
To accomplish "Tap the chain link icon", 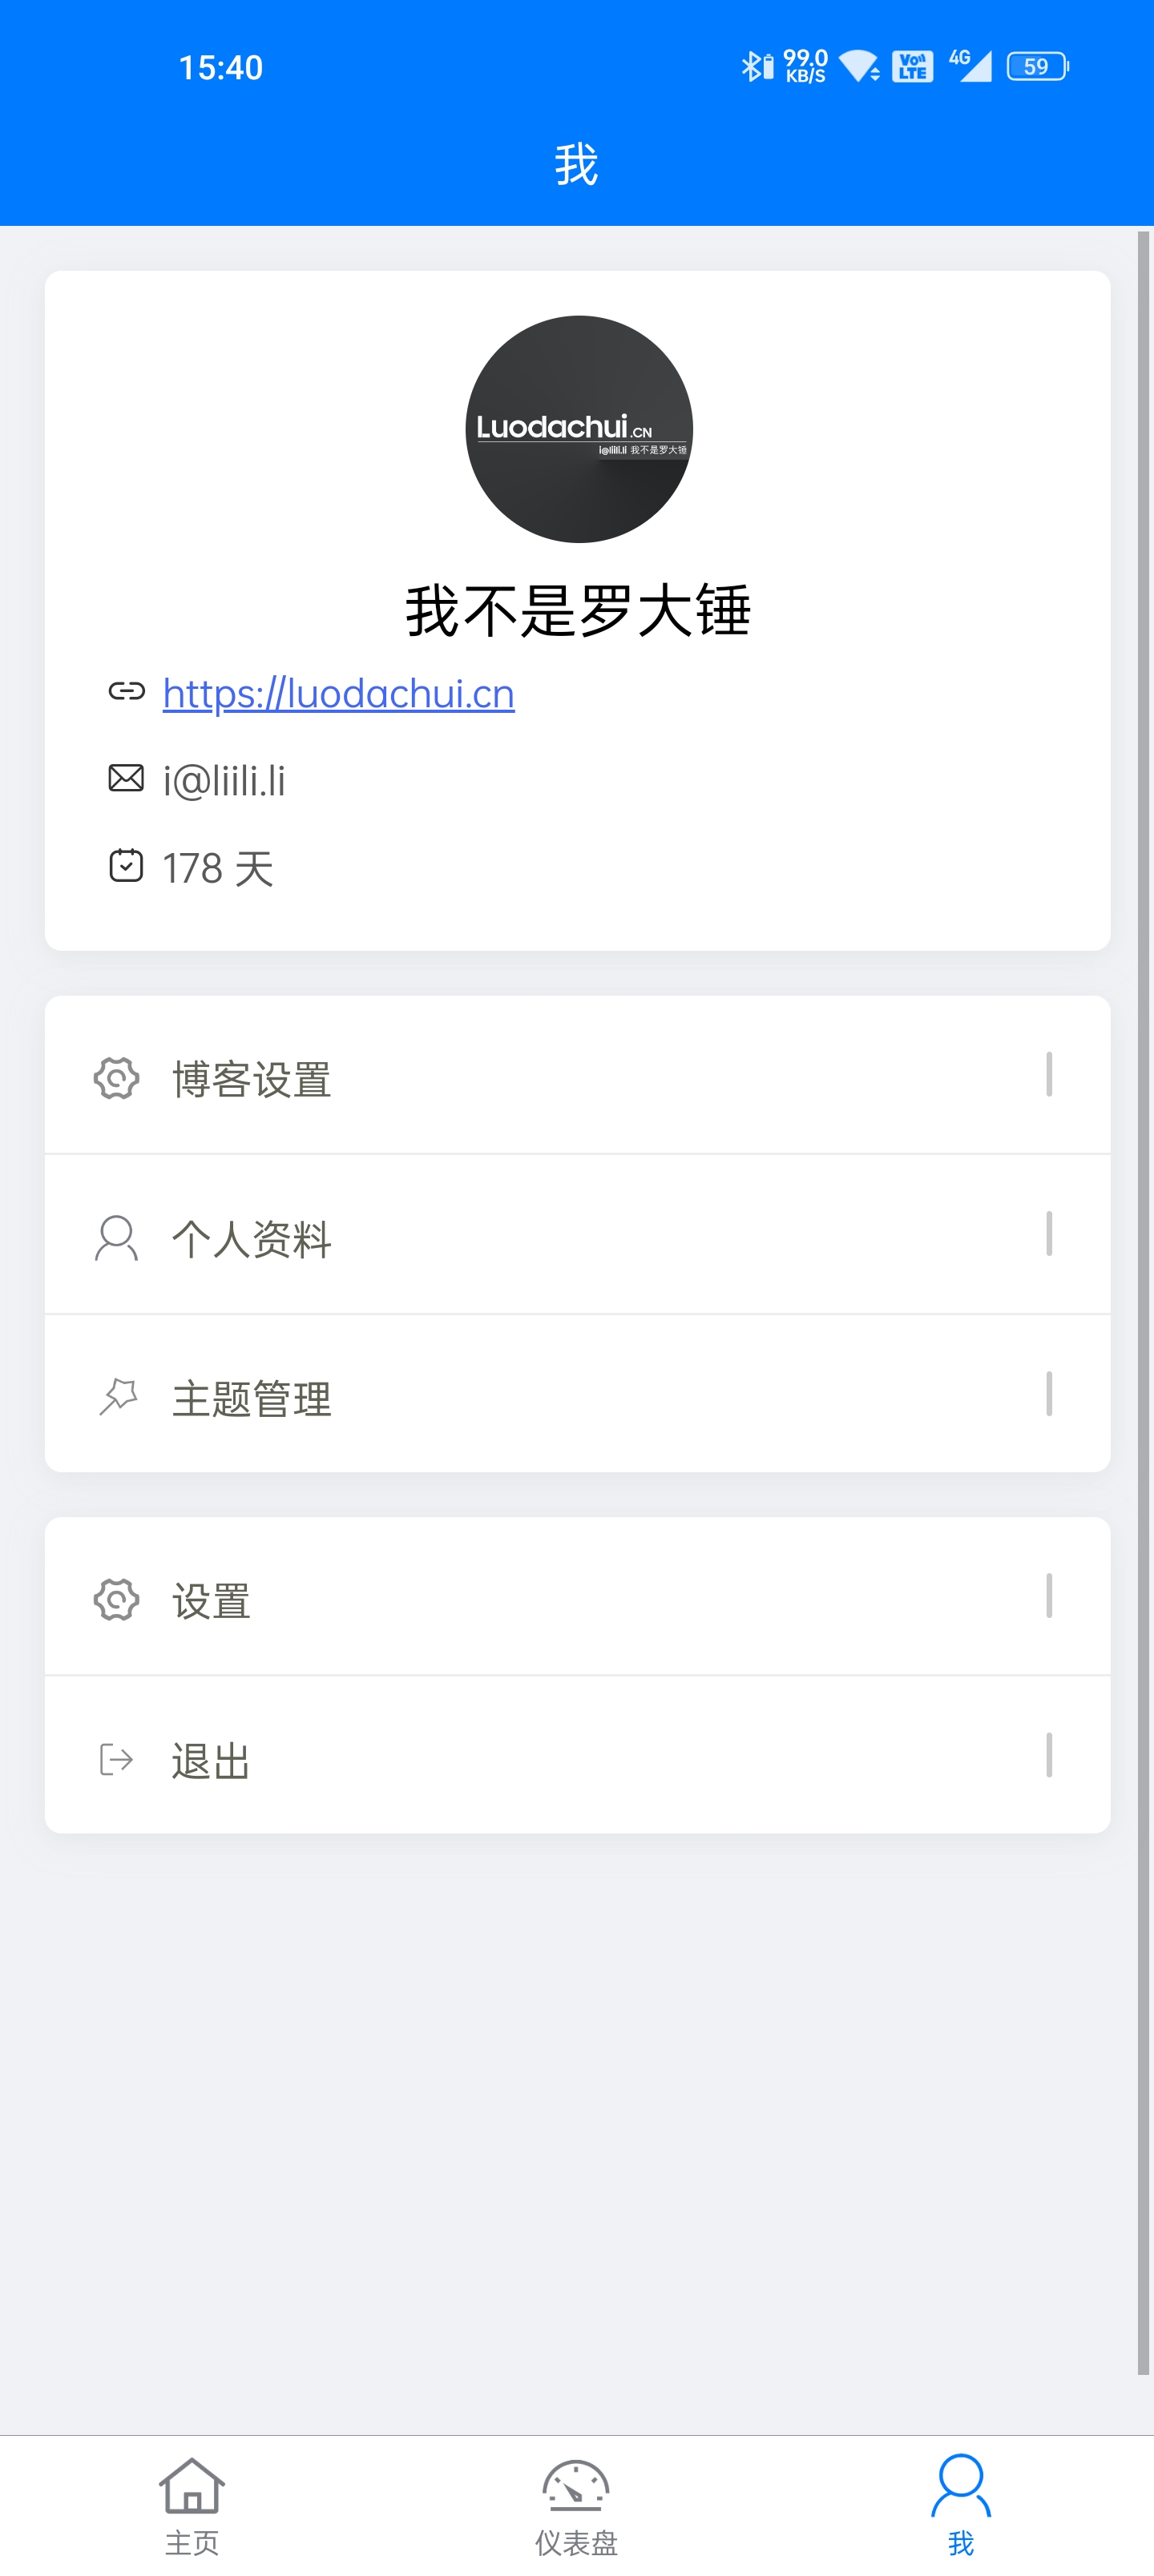I will tap(126, 691).
